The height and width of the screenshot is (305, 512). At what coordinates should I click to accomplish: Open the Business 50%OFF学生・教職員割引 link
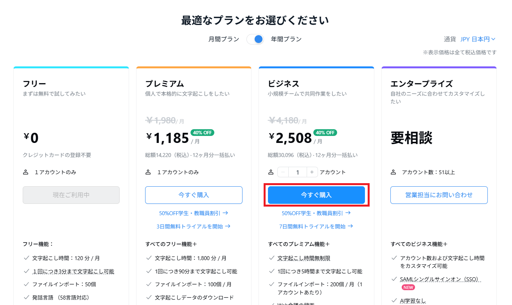click(316, 213)
